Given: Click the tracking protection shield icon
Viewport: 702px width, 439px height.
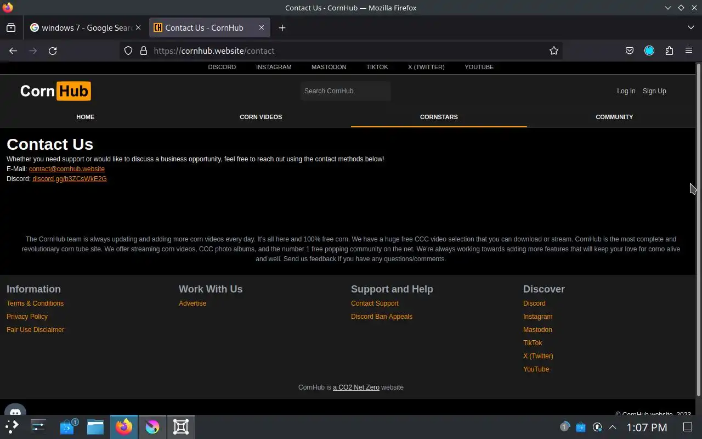Looking at the screenshot, I should tap(128, 50).
